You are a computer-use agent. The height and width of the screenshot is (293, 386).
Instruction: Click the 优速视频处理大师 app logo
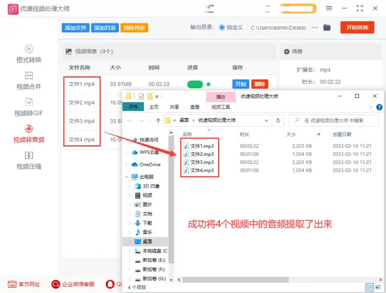(13, 9)
